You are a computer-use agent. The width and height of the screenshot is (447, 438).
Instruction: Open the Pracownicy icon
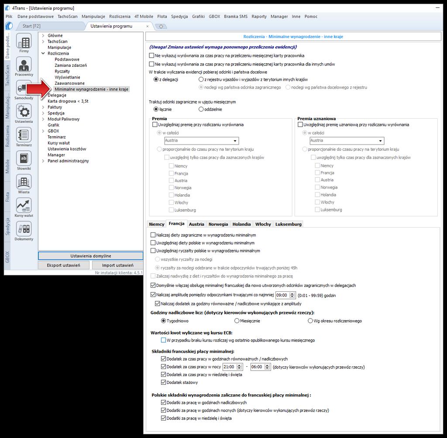24,64
